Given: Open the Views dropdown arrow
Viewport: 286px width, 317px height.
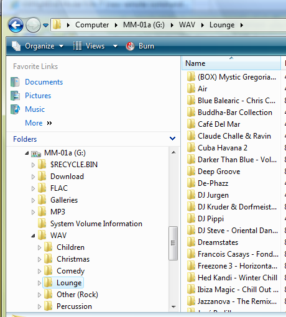Looking at the screenshot, I should (115, 46).
